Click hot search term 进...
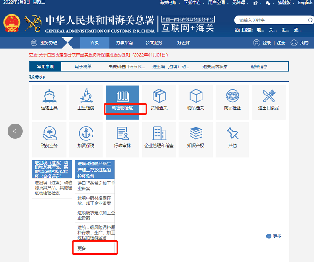This screenshot has width=314, height=262. click(x=285, y=30)
